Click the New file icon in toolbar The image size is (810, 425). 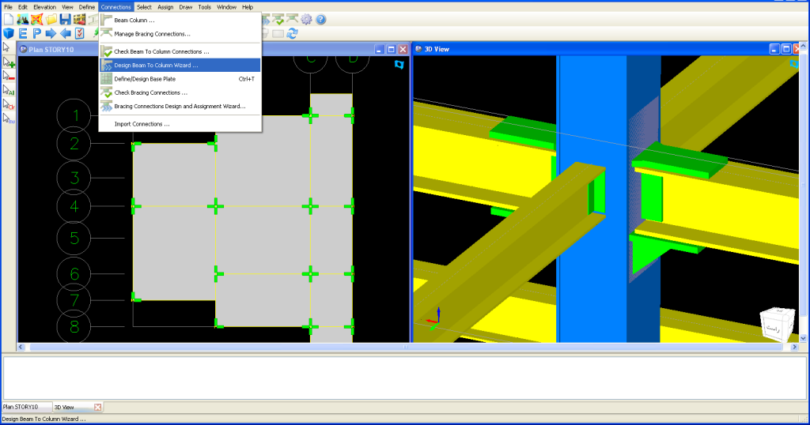(9, 19)
